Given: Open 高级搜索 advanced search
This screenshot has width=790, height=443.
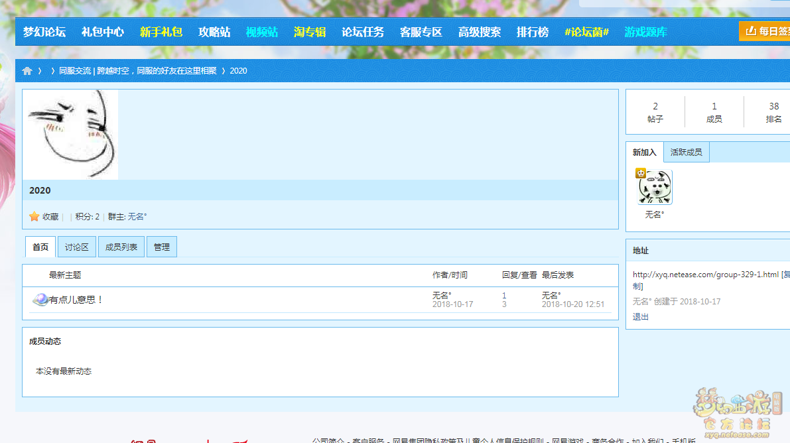Looking at the screenshot, I should (480, 32).
